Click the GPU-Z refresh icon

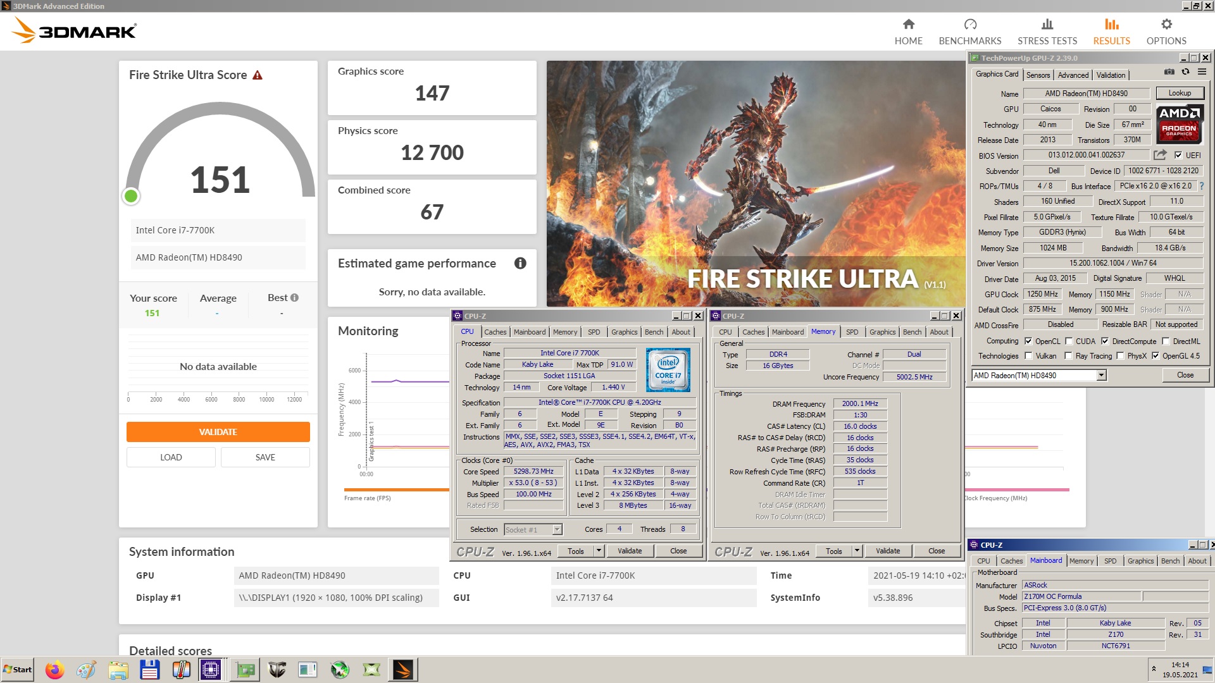(x=1186, y=72)
